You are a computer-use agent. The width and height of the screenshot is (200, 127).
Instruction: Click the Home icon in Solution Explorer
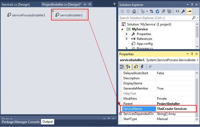pos(134,11)
